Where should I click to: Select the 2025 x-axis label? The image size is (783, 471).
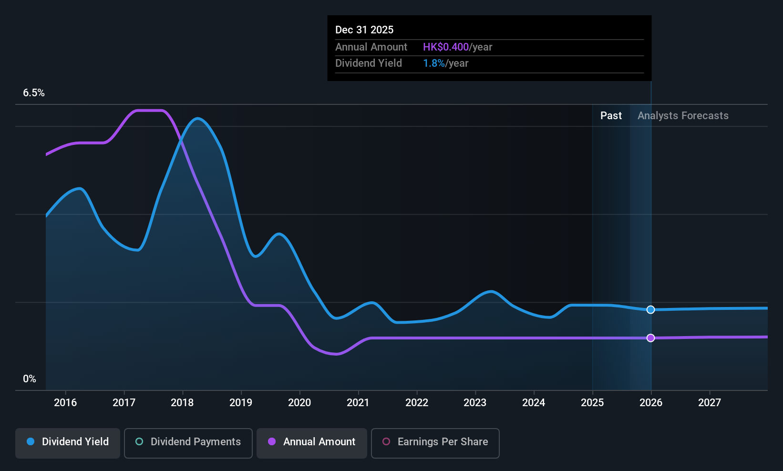[x=592, y=403]
